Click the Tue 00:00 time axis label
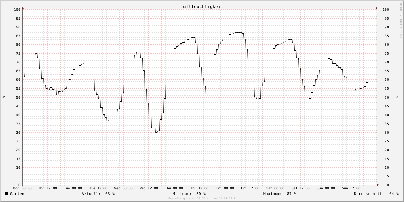 [x=73, y=188]
